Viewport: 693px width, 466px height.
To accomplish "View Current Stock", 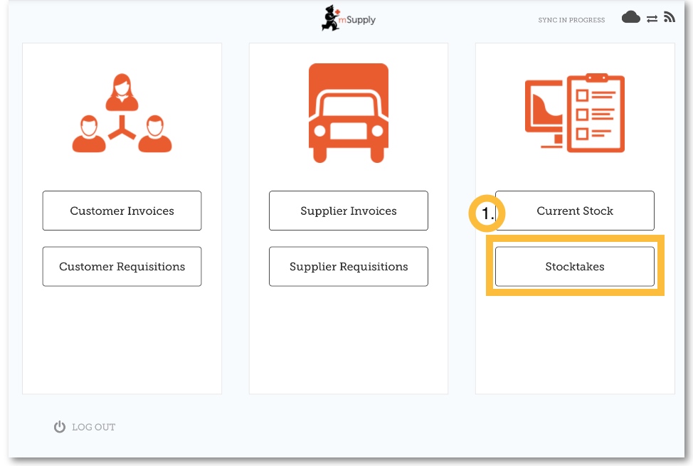I will point(575,211).
